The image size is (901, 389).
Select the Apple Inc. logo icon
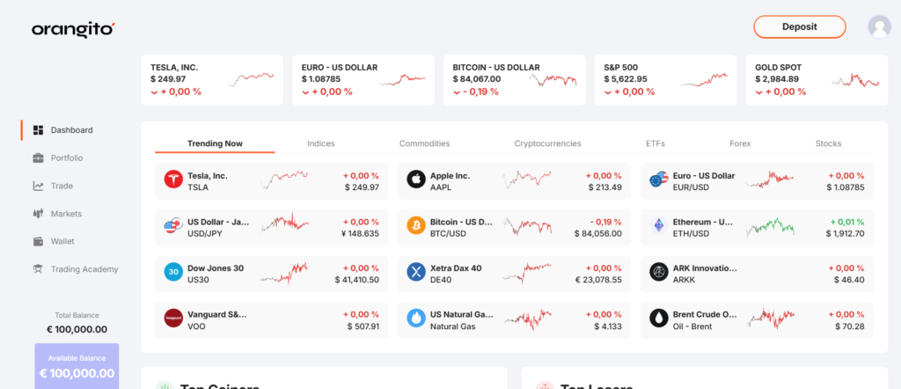click(416, 180)
